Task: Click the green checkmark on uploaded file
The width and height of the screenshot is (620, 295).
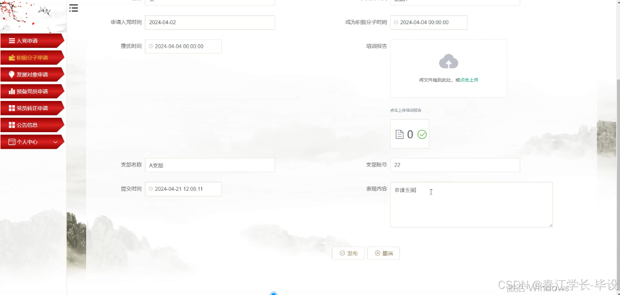Action: click(422, 134)
